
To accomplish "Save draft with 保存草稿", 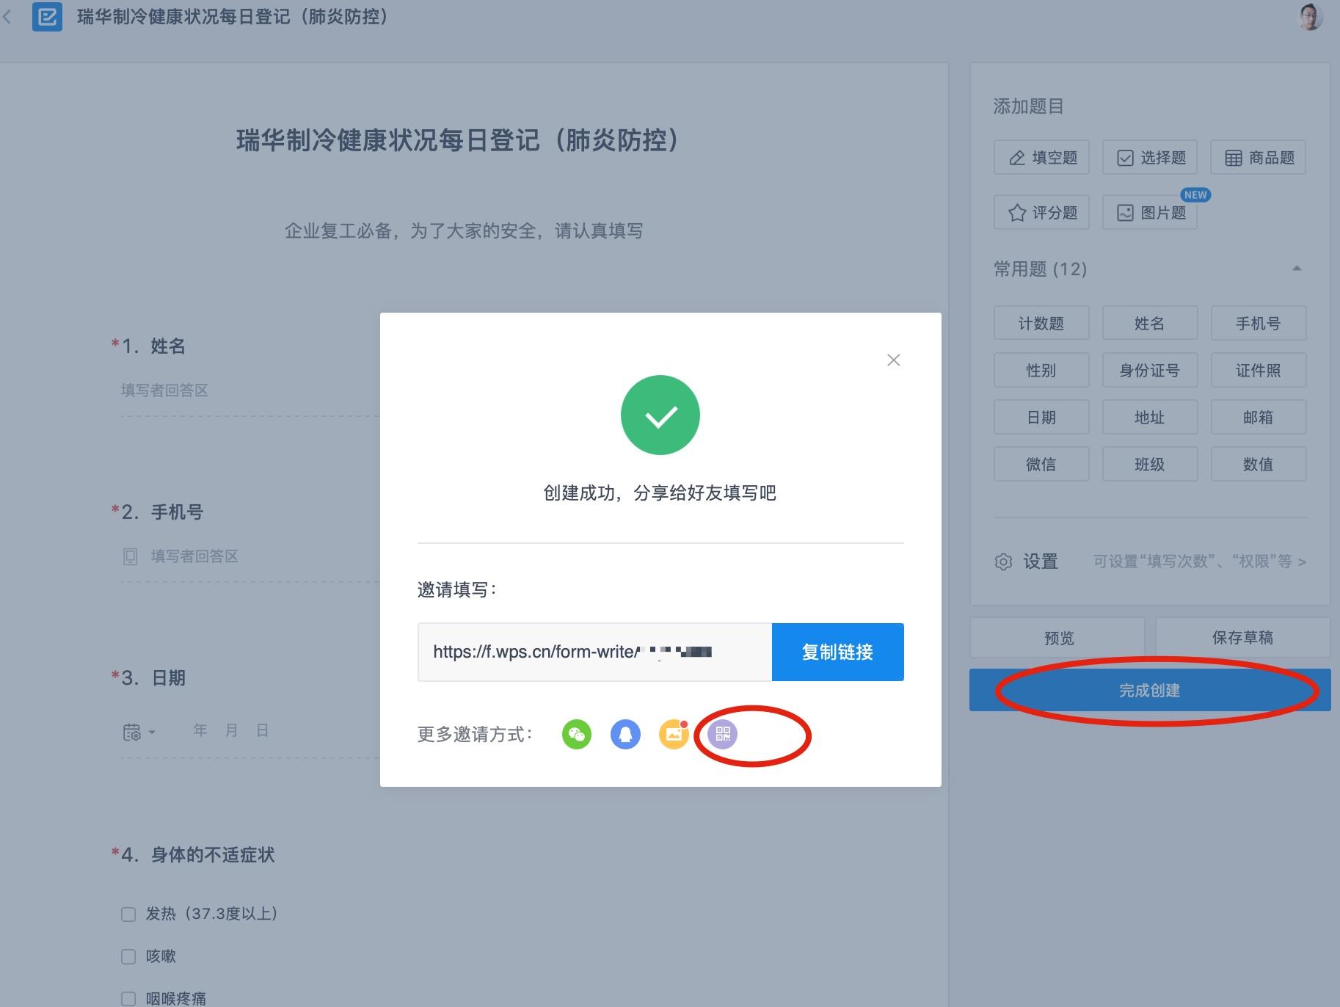I will [1242, 637].
